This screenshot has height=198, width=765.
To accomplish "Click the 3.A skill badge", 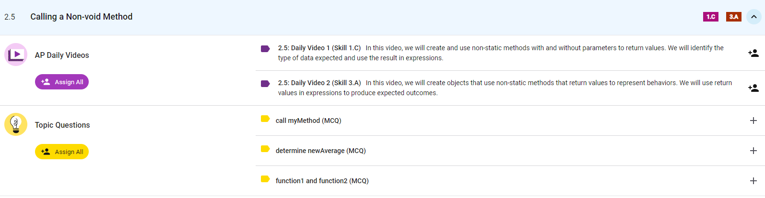I will click(x=733, y=17).
